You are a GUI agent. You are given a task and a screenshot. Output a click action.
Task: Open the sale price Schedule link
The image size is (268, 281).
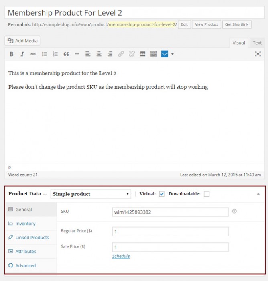[121, 256]
